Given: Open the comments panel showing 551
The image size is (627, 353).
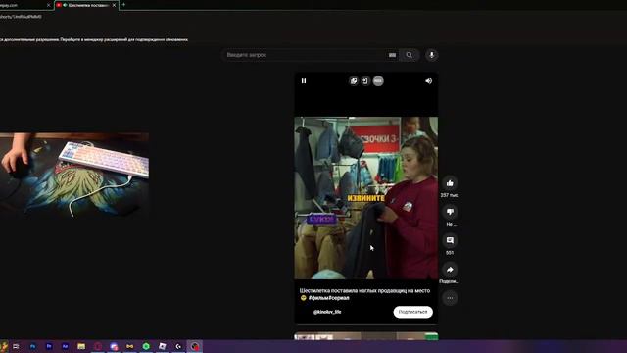Looking at the screenshot, I should click(450, 240).
